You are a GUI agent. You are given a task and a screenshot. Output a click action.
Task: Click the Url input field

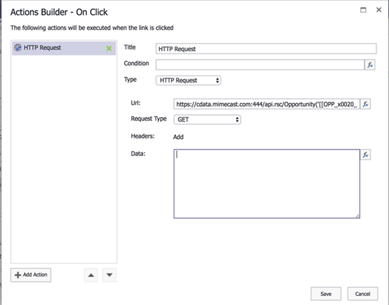click(267, 104)
